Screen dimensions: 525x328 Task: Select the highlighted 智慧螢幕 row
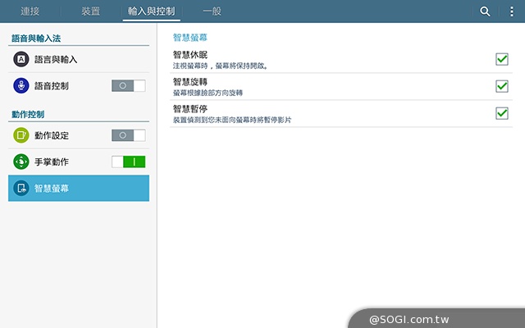click(x=79, y=188)
